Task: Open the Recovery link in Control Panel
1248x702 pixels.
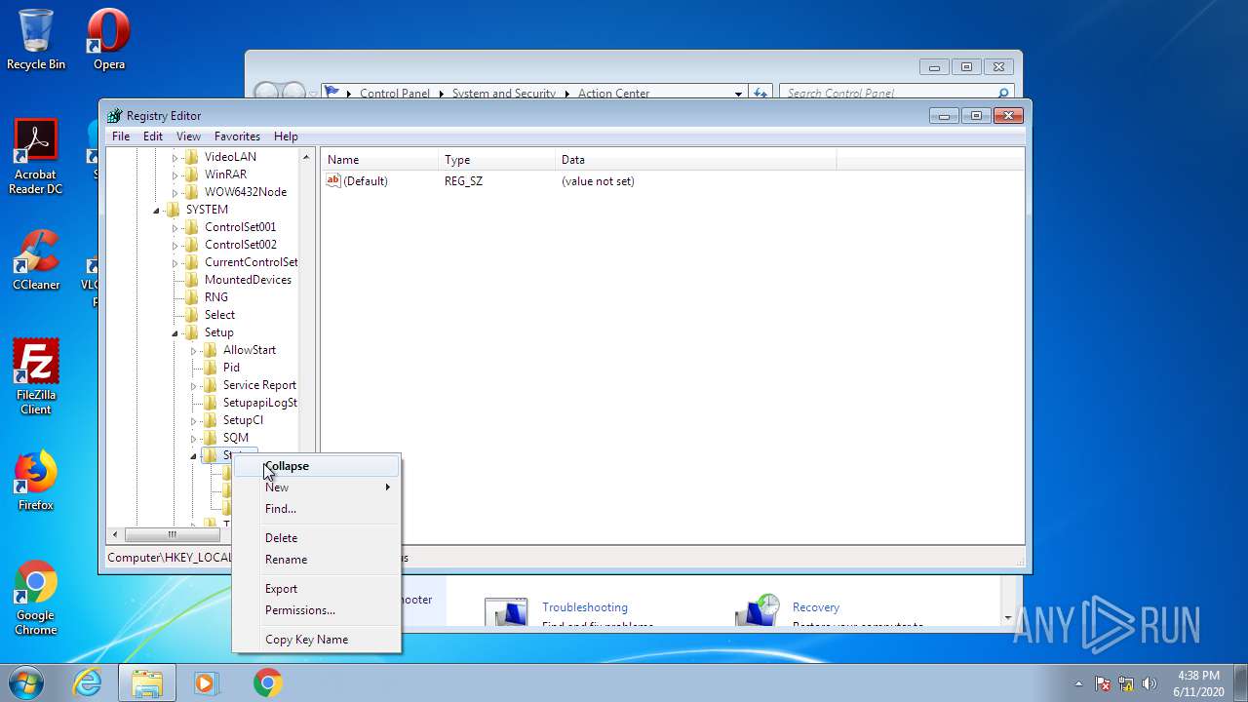Action: pyautogui.click(x=816, y=607)
